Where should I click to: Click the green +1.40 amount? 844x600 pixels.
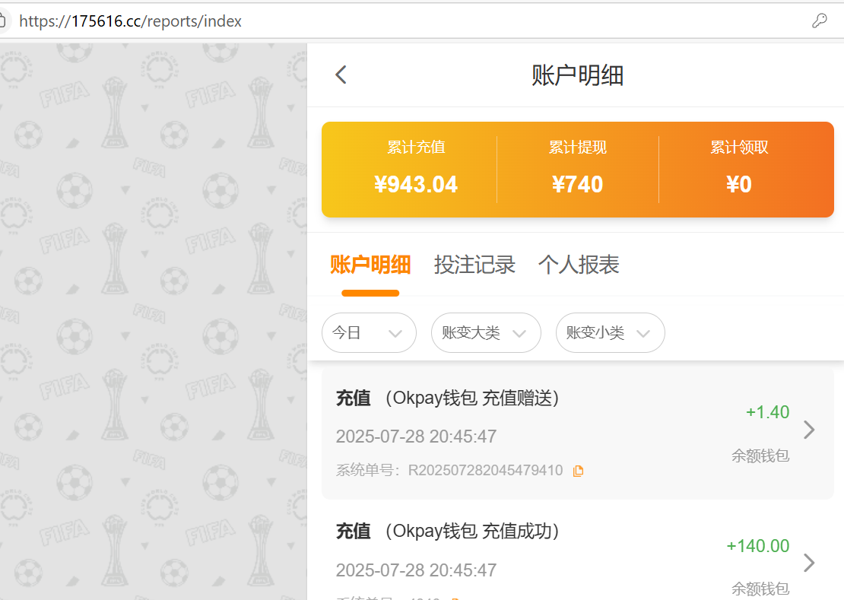[x=767, y=411]
